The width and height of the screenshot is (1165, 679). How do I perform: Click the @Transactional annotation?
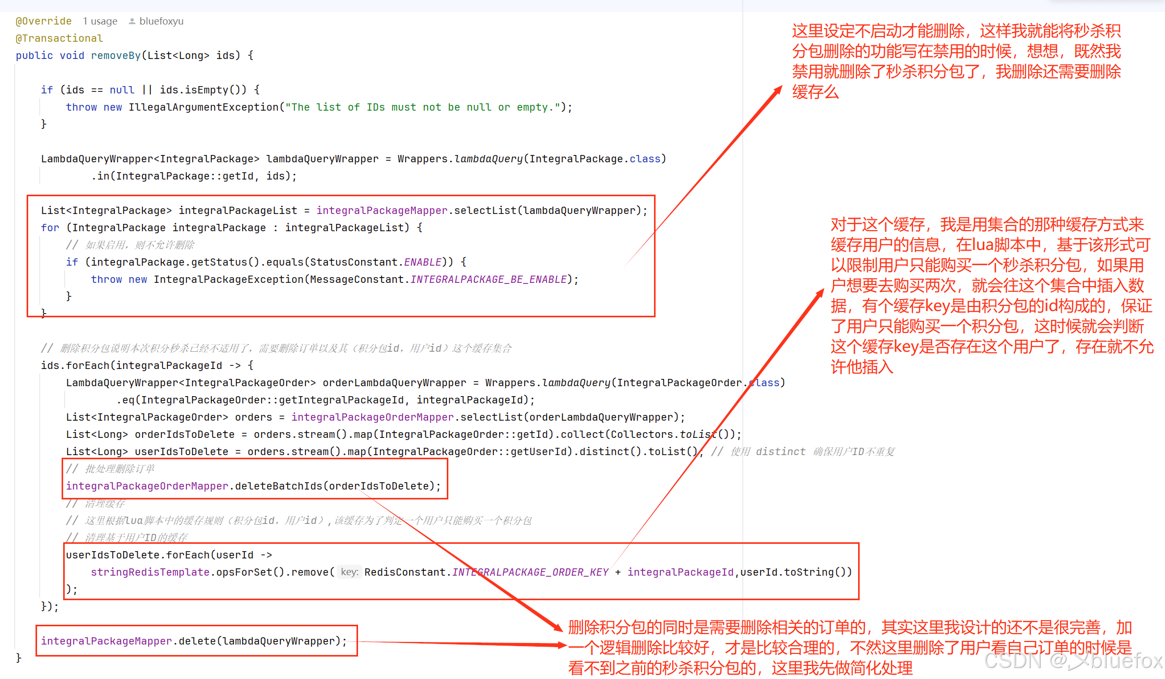pyautogui.click(x=60, y=39)
